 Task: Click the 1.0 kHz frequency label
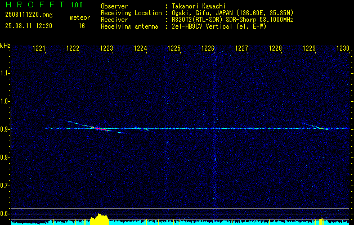[5, 101]
